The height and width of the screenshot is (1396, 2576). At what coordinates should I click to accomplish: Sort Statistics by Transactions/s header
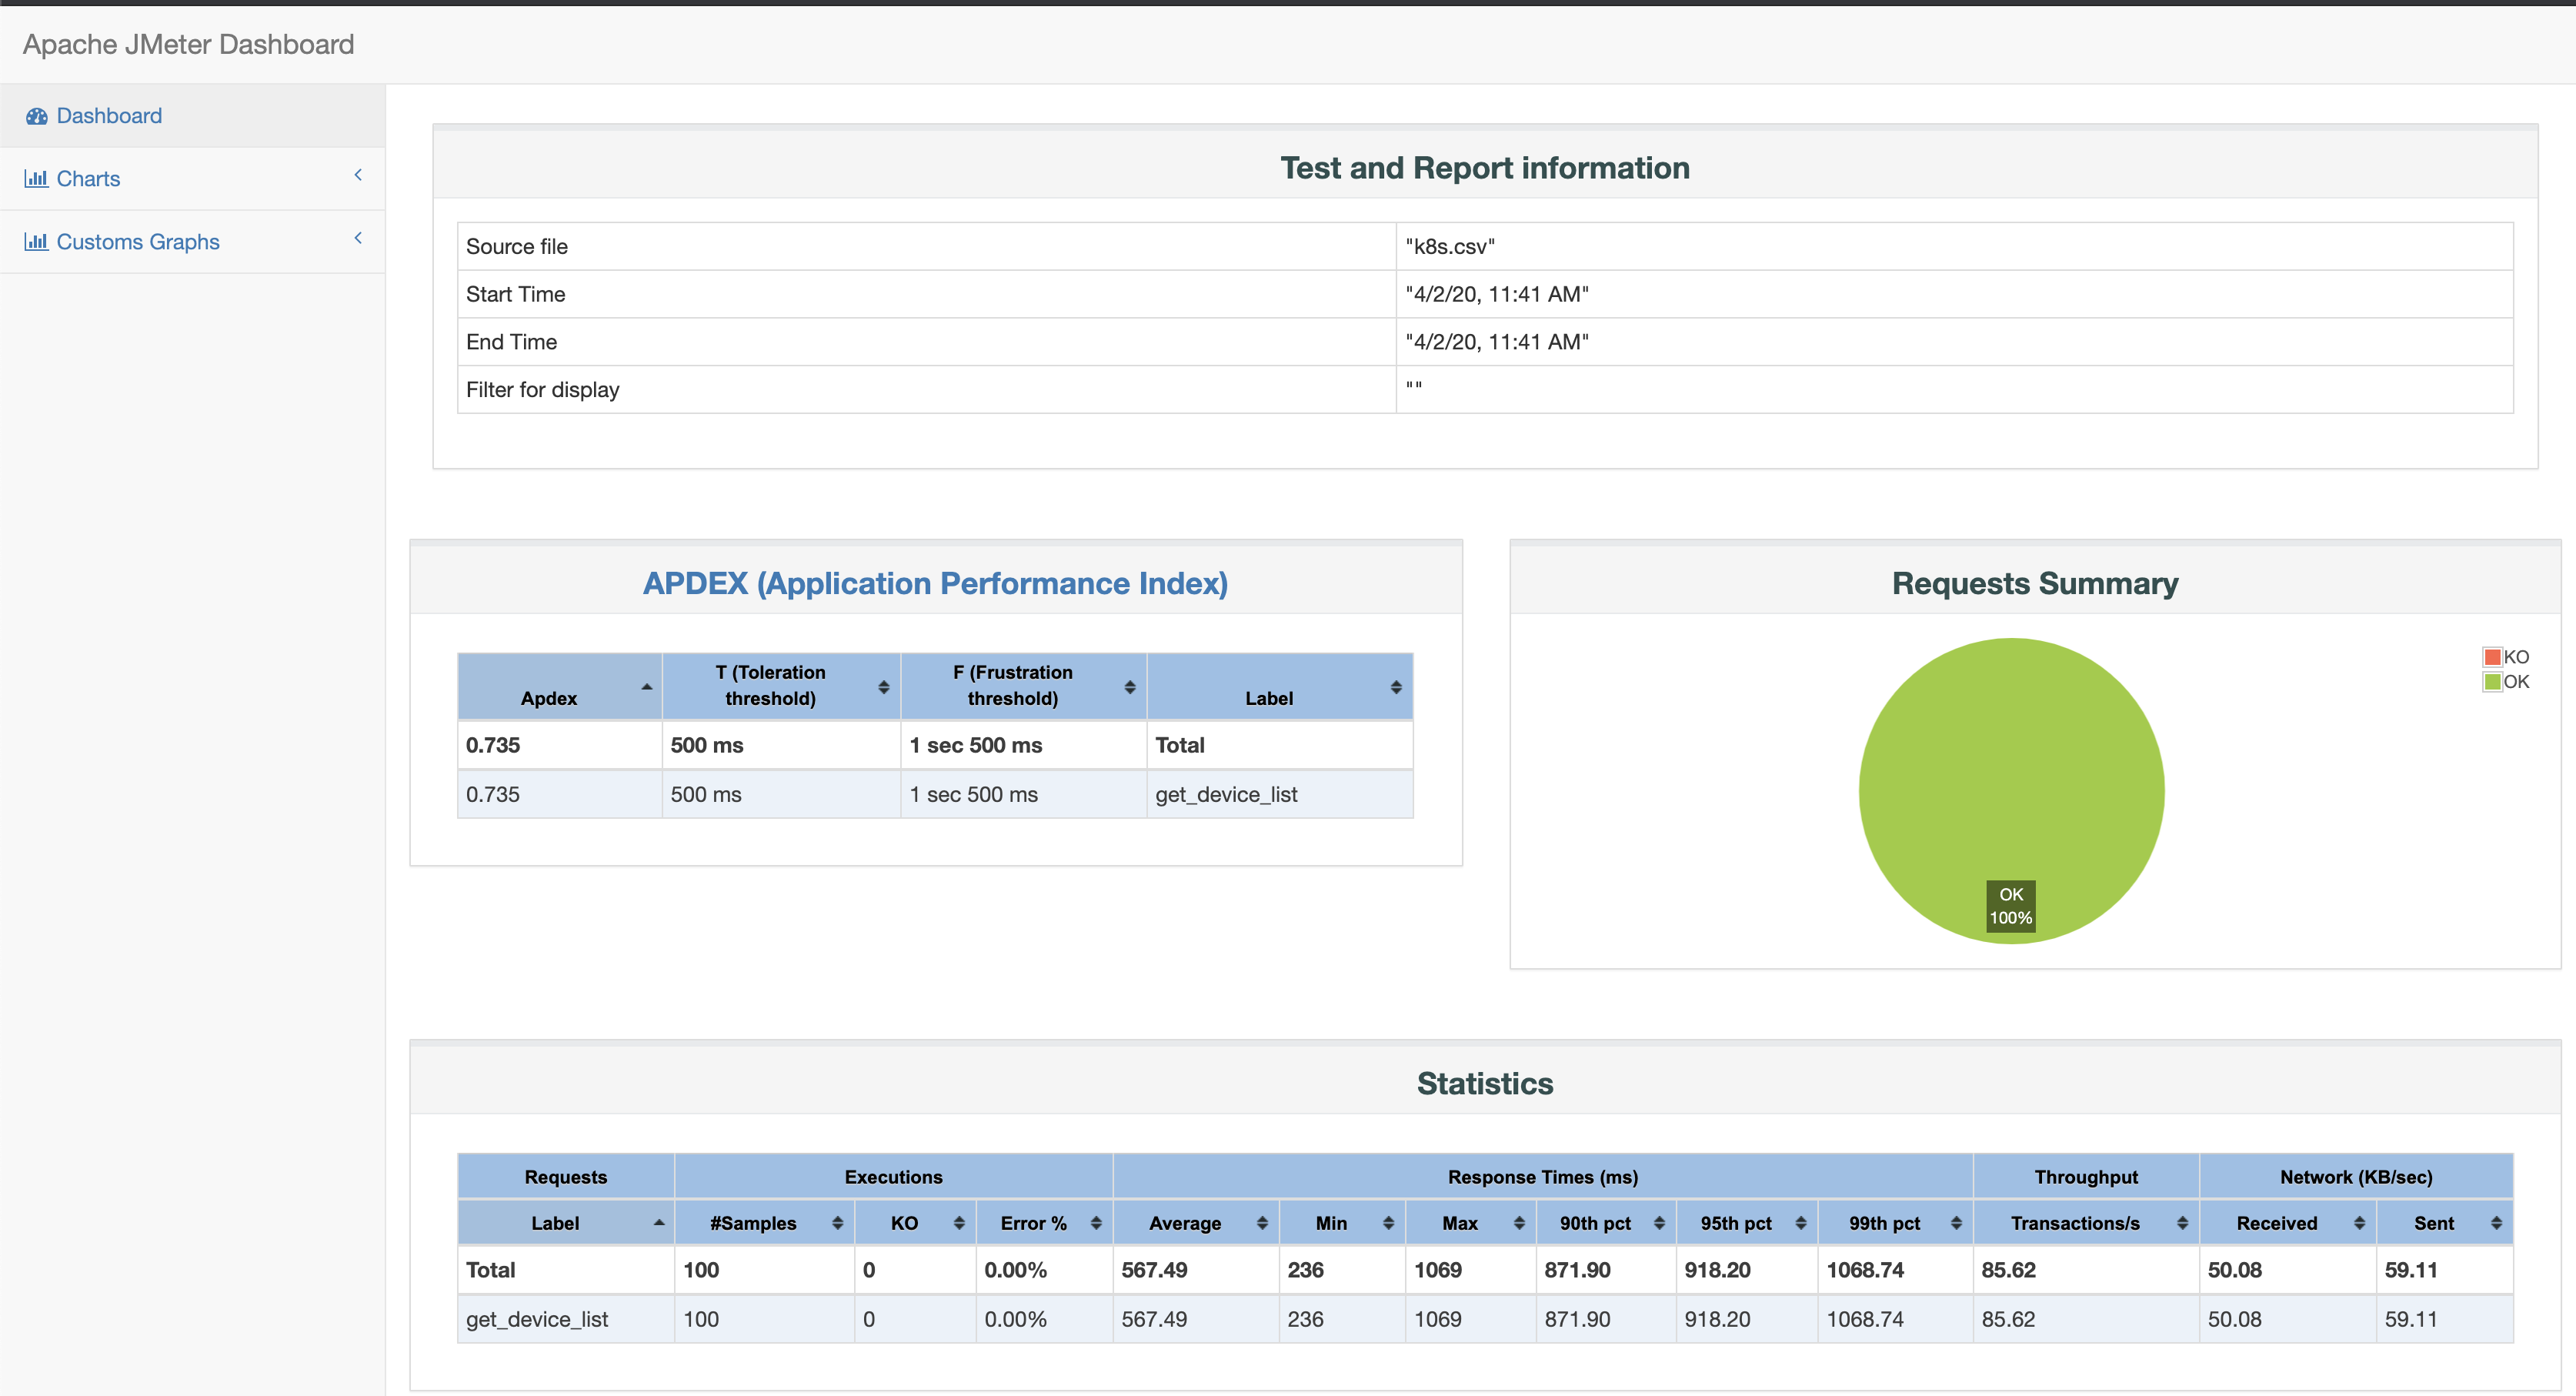2075,1223
